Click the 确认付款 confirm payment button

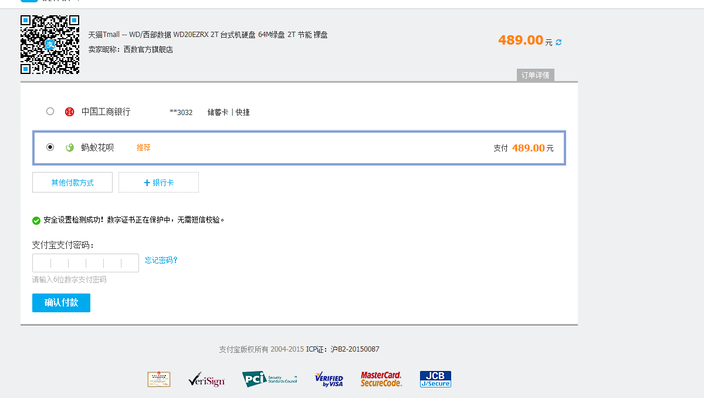61,303
